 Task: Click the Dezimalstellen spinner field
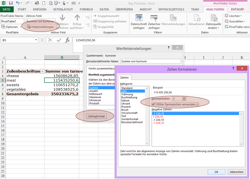178,99
